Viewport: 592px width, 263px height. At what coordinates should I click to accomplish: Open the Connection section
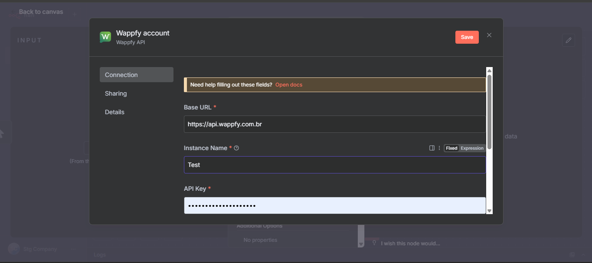click(137, 75)
